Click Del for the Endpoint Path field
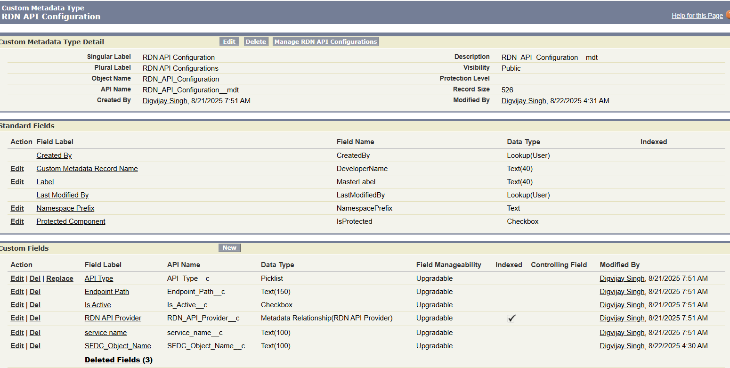This screenshot has height=368, width=730. 35,292
